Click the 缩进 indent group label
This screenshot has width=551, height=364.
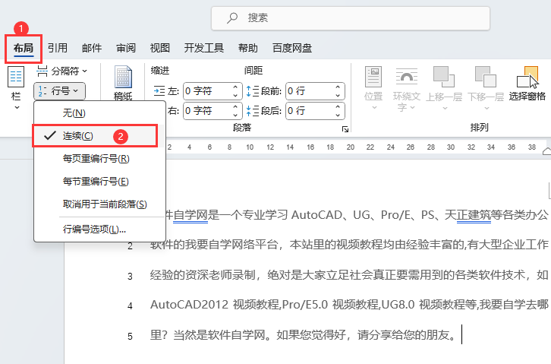[160, 71]
